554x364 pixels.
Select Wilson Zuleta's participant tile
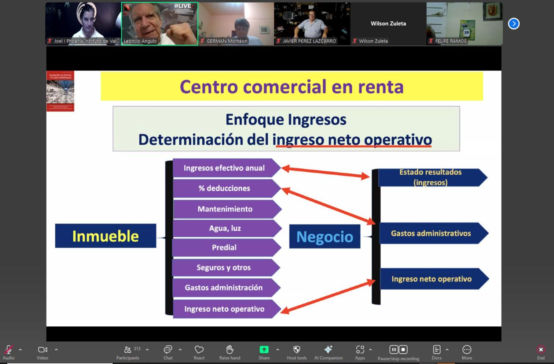tap(388, 24)
